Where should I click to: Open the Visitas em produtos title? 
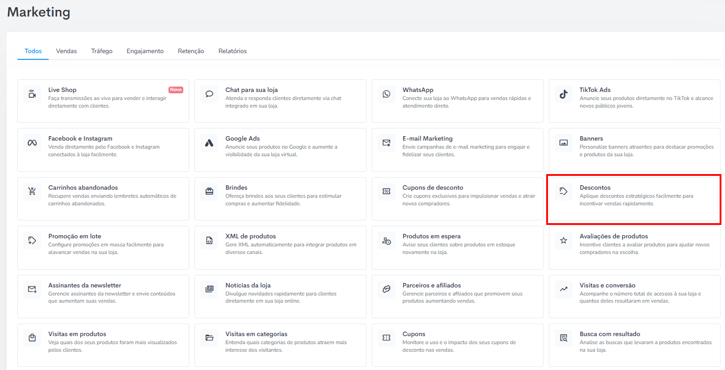[77, 334]
